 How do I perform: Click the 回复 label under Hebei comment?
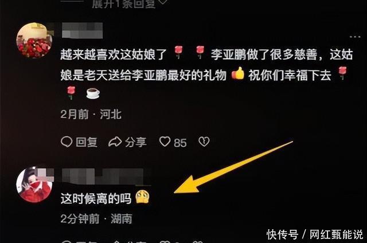[x=87, y=142]
